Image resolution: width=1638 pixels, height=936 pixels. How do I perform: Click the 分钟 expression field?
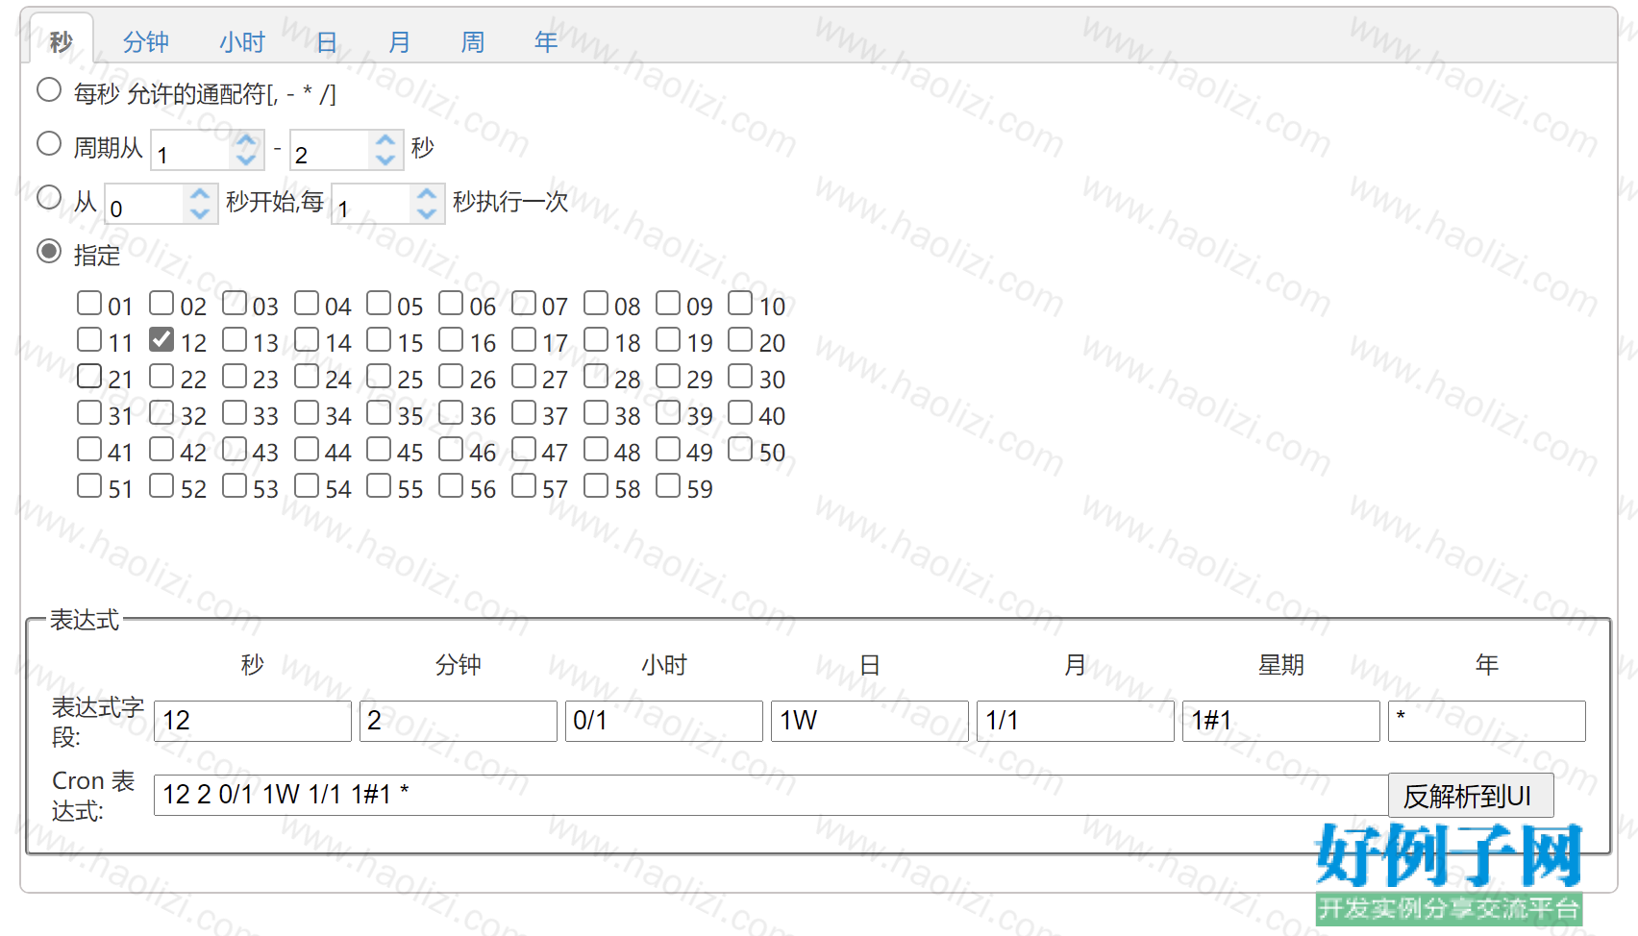pyautogui.click(x=459, y=721)
